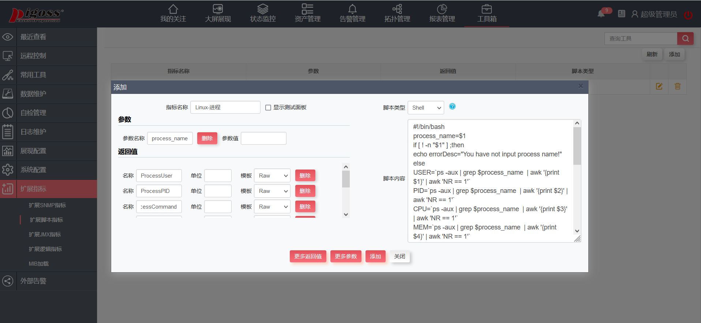This screenshot has width=701, height=323.
Task: Click the 更多参数 button
Action: point(346,256)
